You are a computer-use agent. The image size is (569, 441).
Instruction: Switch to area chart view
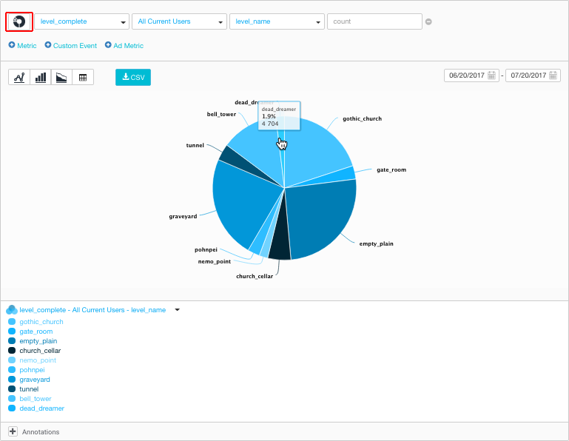click(61, 77)
